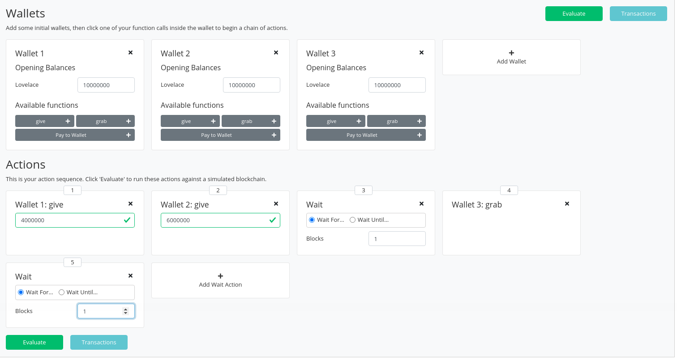Image resolution: width=677 pixels, height=360 pixels.
Task: Edit Wallet 1 Lovelace opening balance
Action: pos(106,85)
